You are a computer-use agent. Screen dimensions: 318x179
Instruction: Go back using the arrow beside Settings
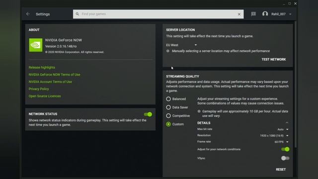(x=28, y=14)
